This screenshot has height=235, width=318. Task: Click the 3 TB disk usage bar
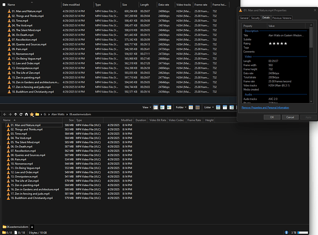pyautogui.click(x=303, y=233)
